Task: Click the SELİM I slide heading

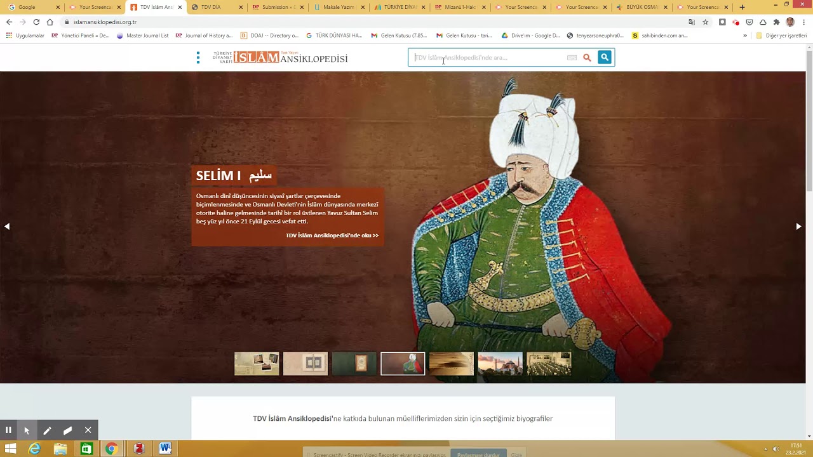Action: click(234, 176)
